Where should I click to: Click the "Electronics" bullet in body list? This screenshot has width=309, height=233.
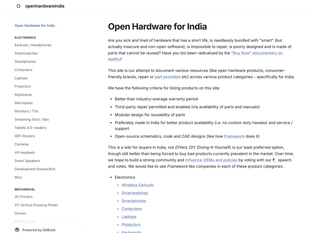pyautogui.click(x=125, y=177)
